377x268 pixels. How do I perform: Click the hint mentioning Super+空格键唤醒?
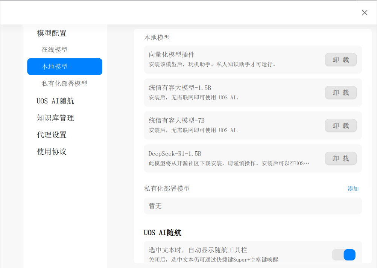pyautogui.click(x=213, y=260)
